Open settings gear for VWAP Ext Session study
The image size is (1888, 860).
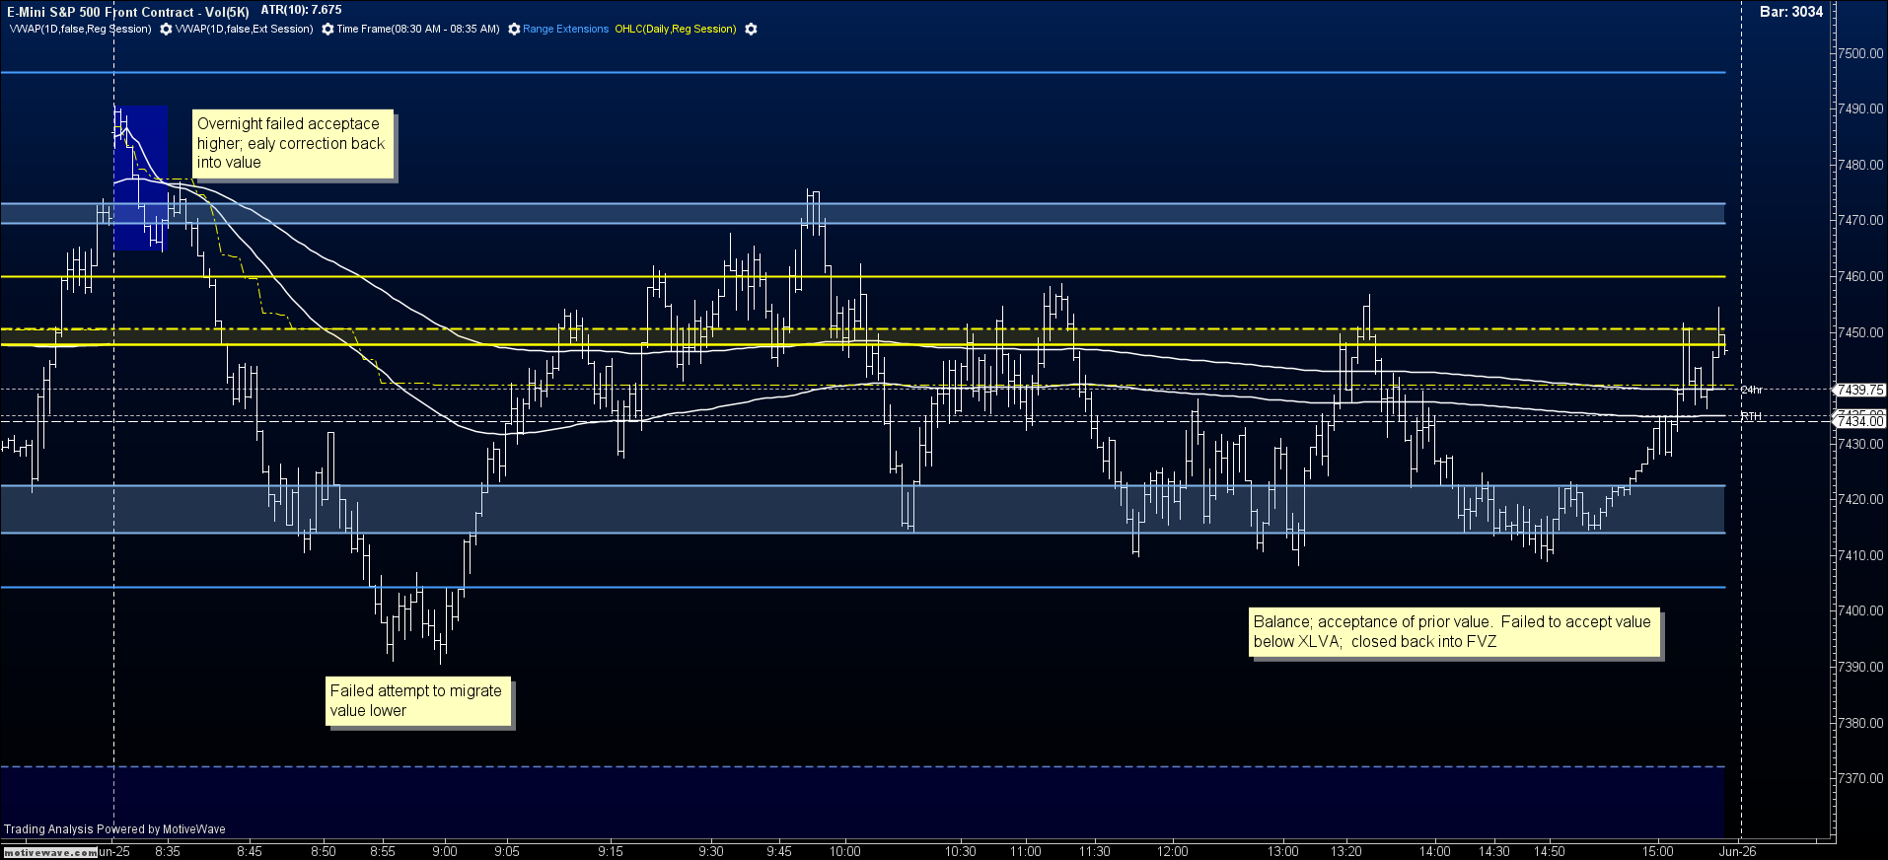tap(327, 30)
